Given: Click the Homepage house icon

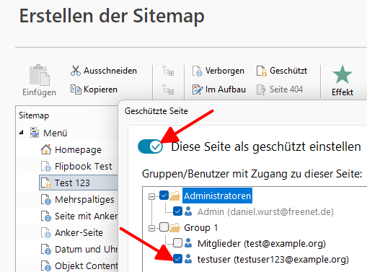Looking at the screenshot, I should coord(46,149).
